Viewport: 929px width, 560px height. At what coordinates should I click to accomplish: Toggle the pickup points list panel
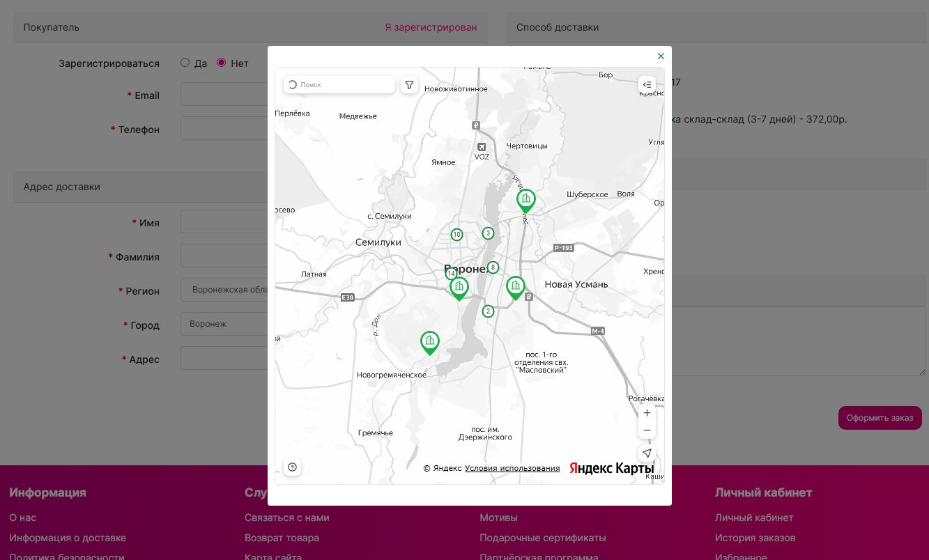(x=647, y=85)
